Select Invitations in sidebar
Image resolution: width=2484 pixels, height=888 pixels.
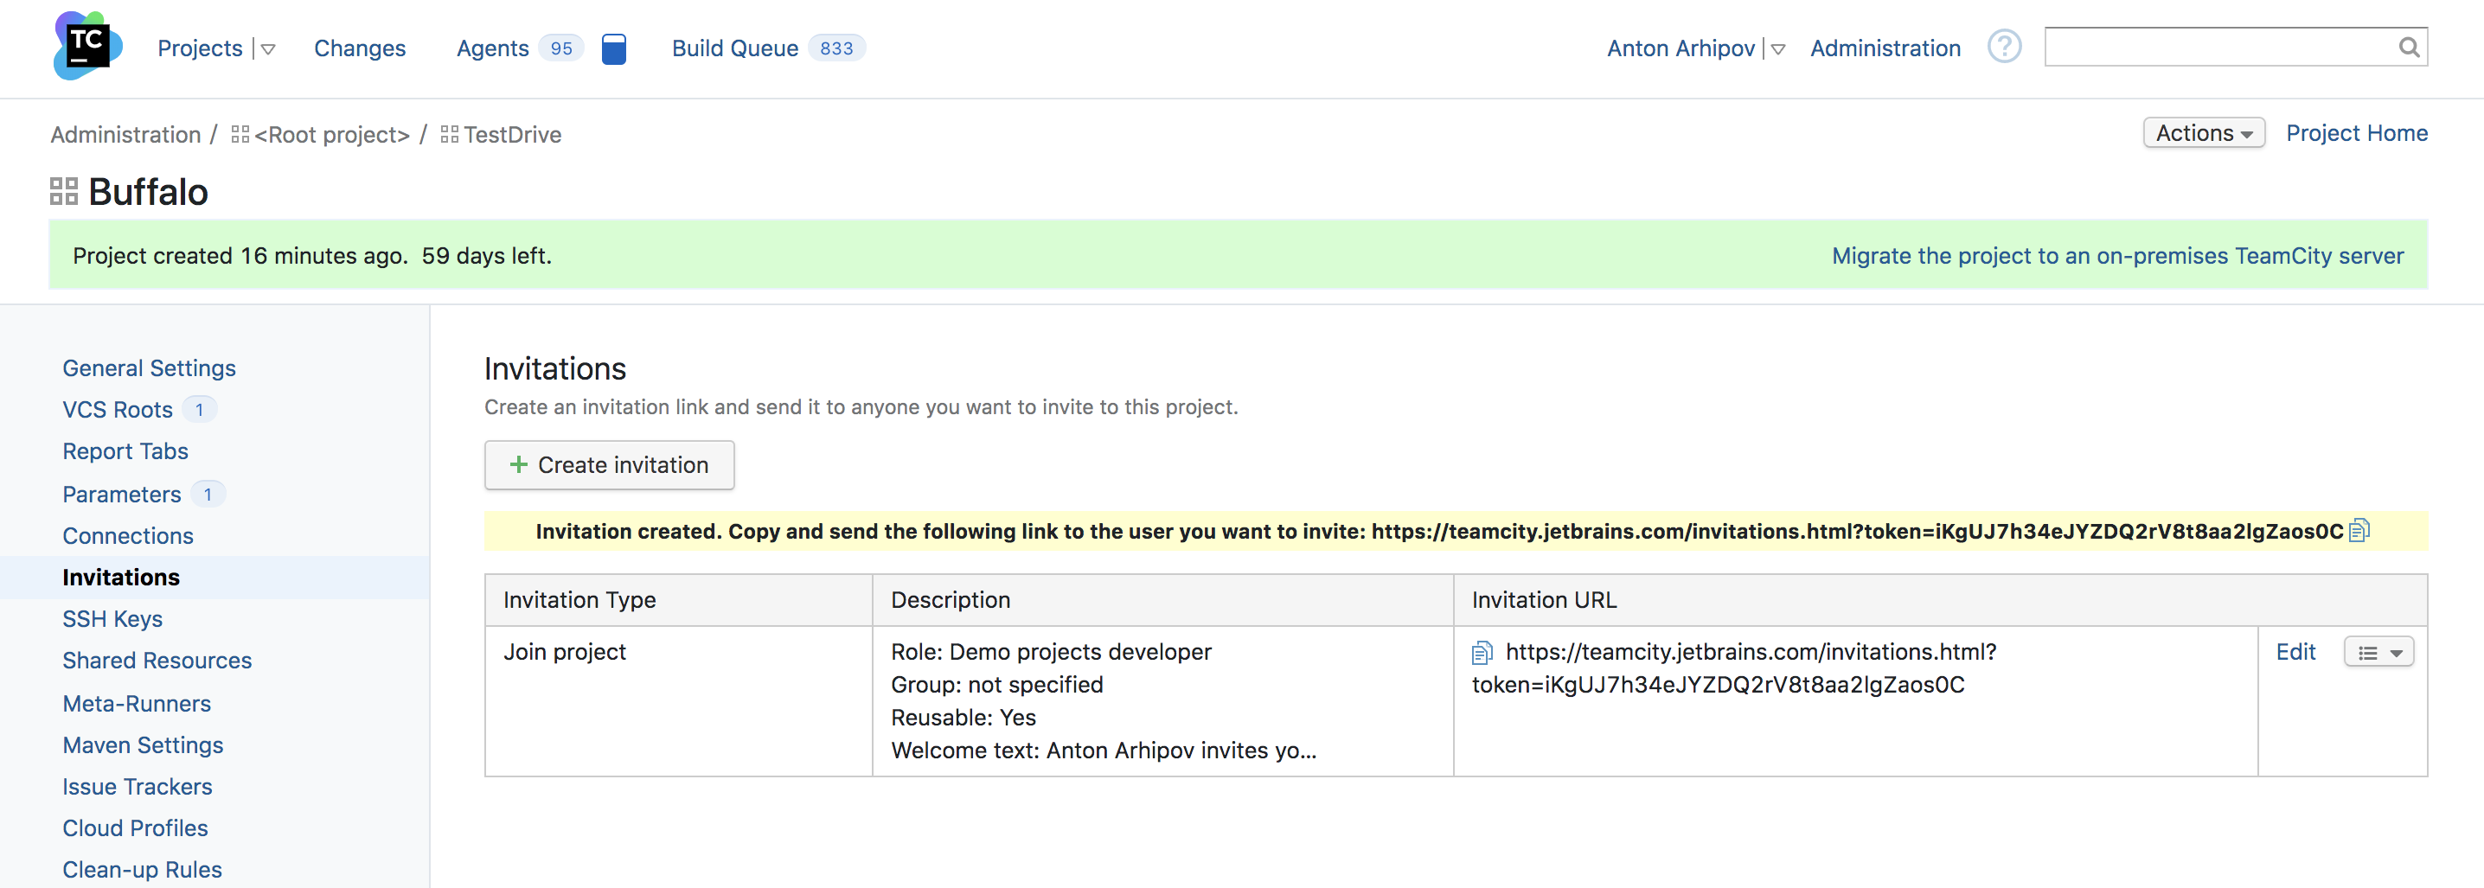pos(120,578)
